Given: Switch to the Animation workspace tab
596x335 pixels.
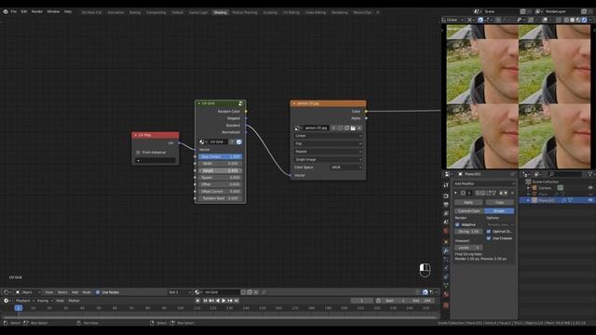Looking at the screenshot, I should (115, 12).
